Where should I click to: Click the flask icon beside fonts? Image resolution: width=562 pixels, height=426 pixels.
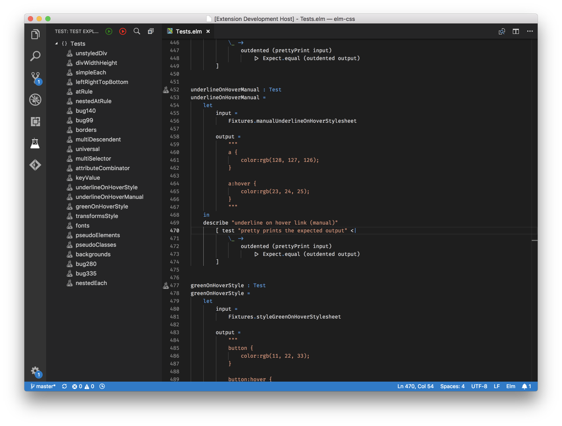click(x=70, y=226)
